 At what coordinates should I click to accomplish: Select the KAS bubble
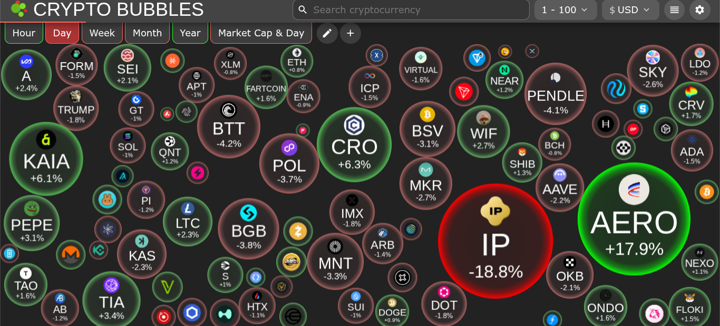tap(142, 254)
